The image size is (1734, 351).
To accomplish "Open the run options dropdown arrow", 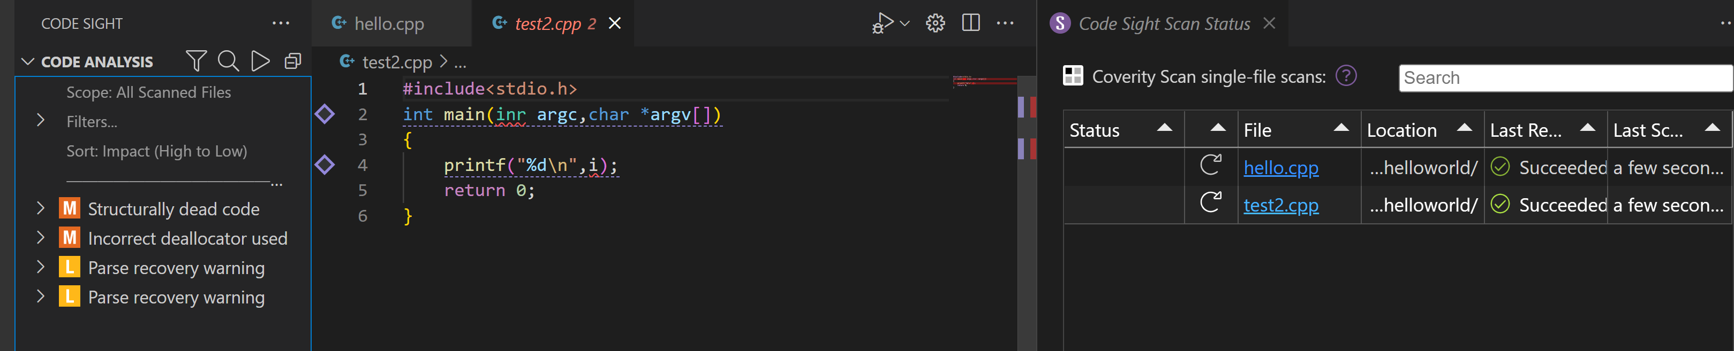I will 904,24.
